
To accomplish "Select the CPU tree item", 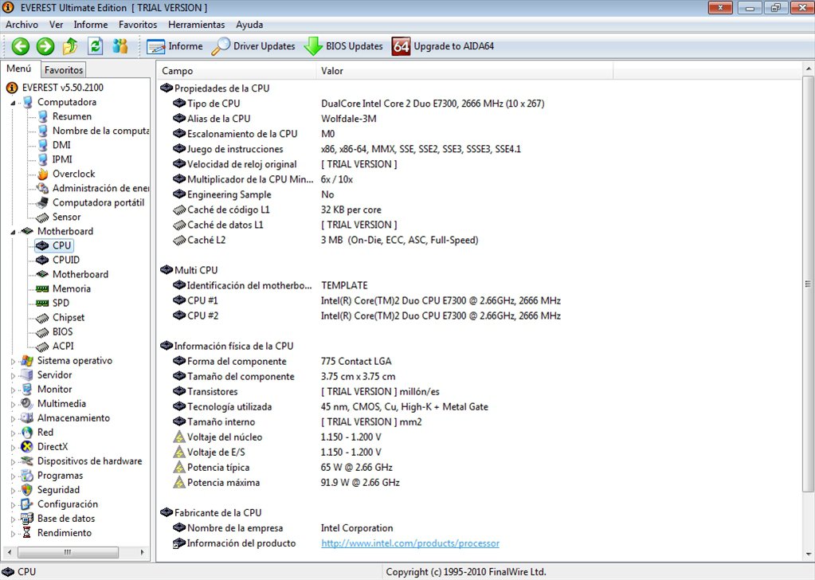I will (x=61, y=245).
